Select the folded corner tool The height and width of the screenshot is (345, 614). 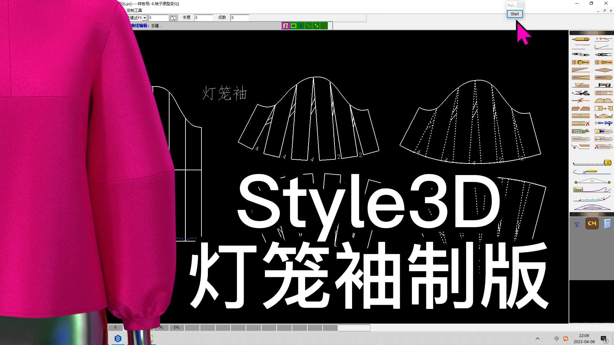(x=580, y=85)
